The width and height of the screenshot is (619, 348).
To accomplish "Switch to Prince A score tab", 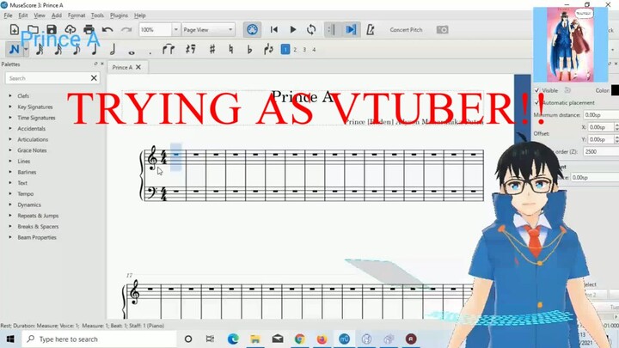I will [x=122, y=68].
